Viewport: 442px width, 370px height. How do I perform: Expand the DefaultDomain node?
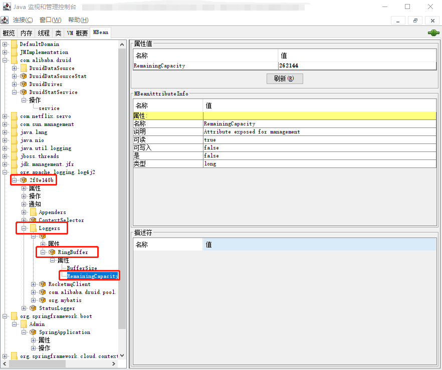[5, 44]
